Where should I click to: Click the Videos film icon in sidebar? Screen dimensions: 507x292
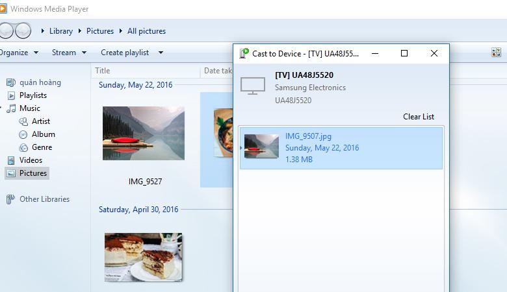point(11,160)
